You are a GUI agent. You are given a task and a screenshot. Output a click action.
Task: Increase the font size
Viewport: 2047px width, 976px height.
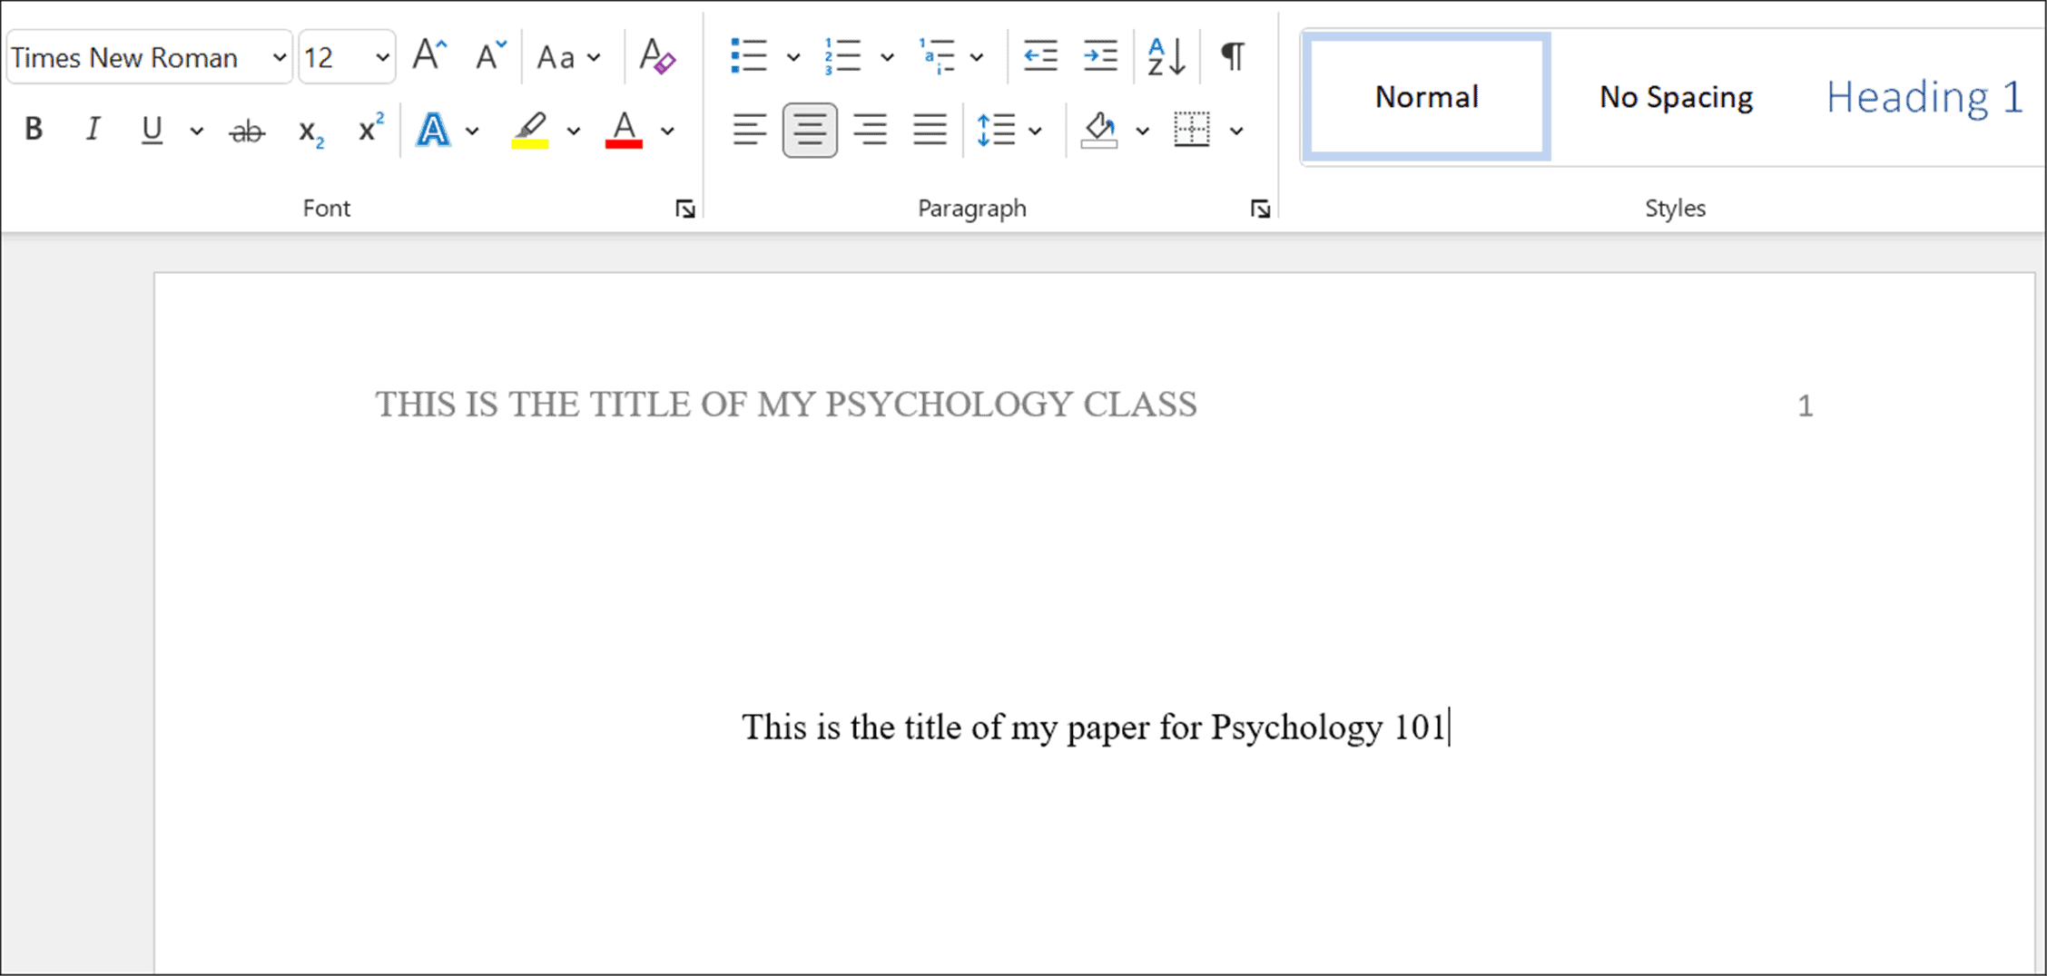427,54
